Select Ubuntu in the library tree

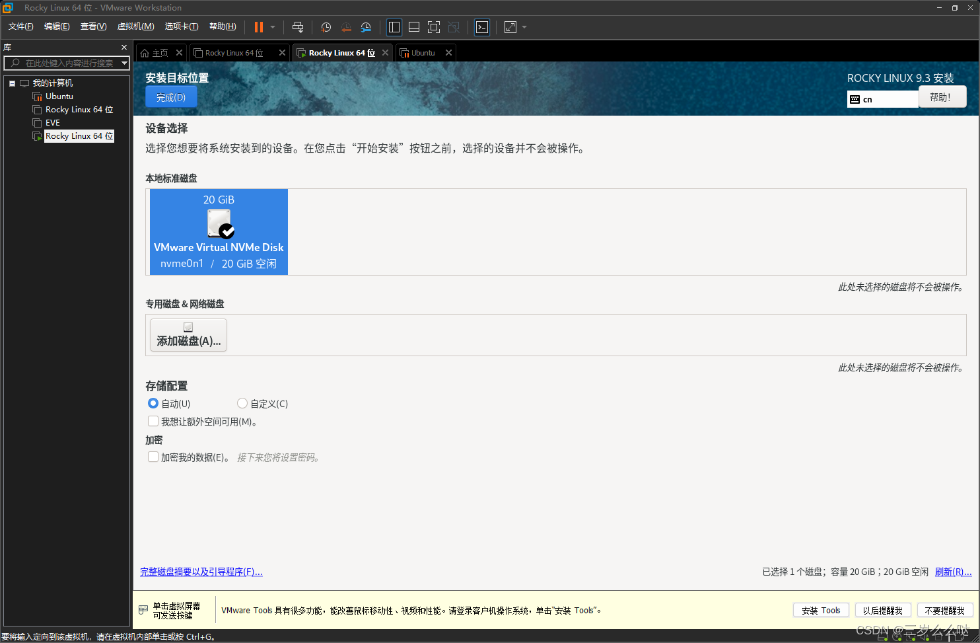(x=59, y=96)
